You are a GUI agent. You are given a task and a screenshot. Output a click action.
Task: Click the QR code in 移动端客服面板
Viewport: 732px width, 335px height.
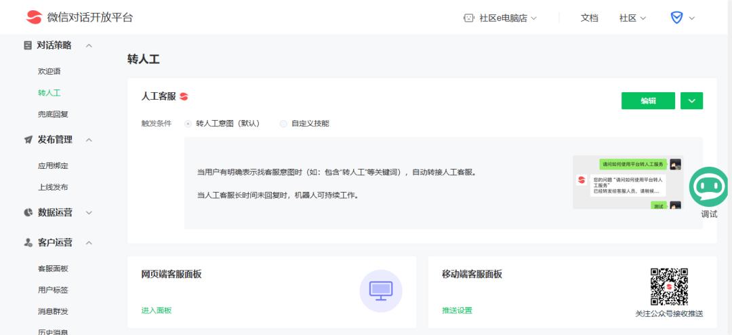(669, 286)
